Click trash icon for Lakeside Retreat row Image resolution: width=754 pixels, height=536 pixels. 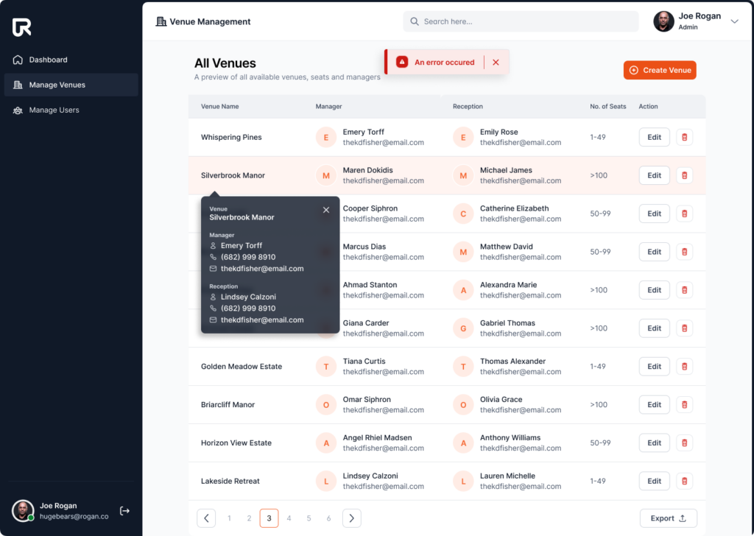[684, 481]
